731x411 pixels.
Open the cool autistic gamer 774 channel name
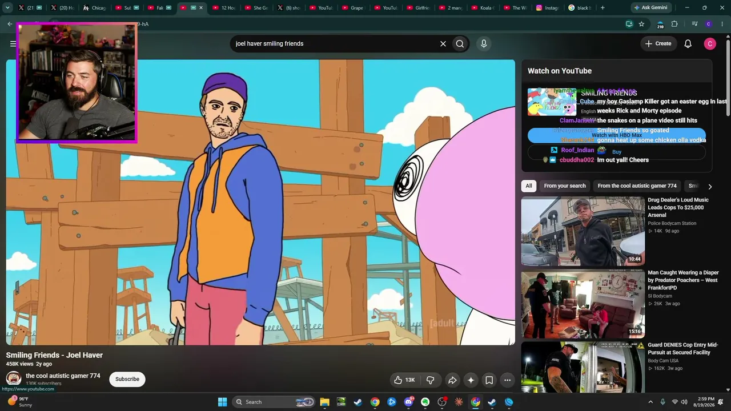tap(63, 376)
